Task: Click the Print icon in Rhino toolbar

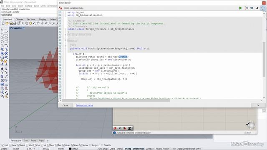Action: pos(15,23)
